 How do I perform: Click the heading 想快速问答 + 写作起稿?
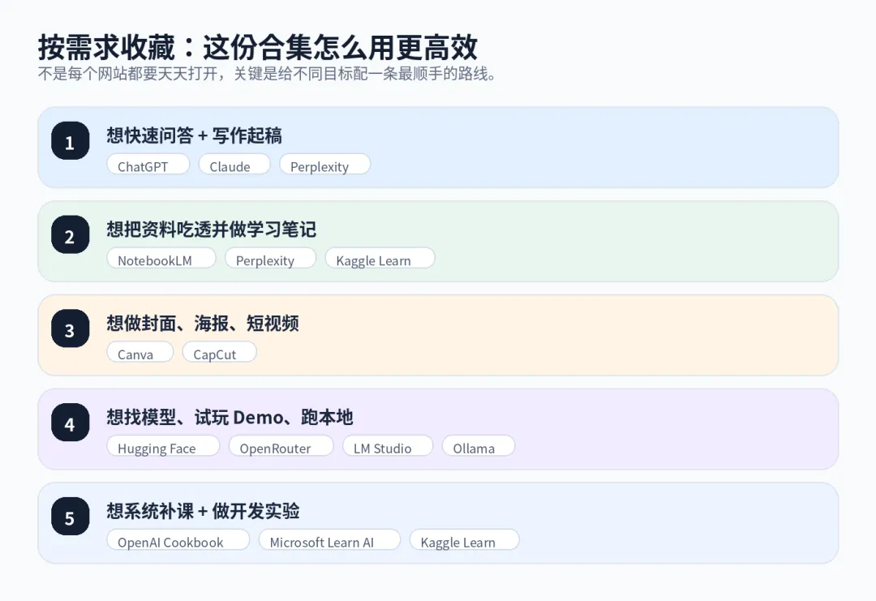click(195, 135)
